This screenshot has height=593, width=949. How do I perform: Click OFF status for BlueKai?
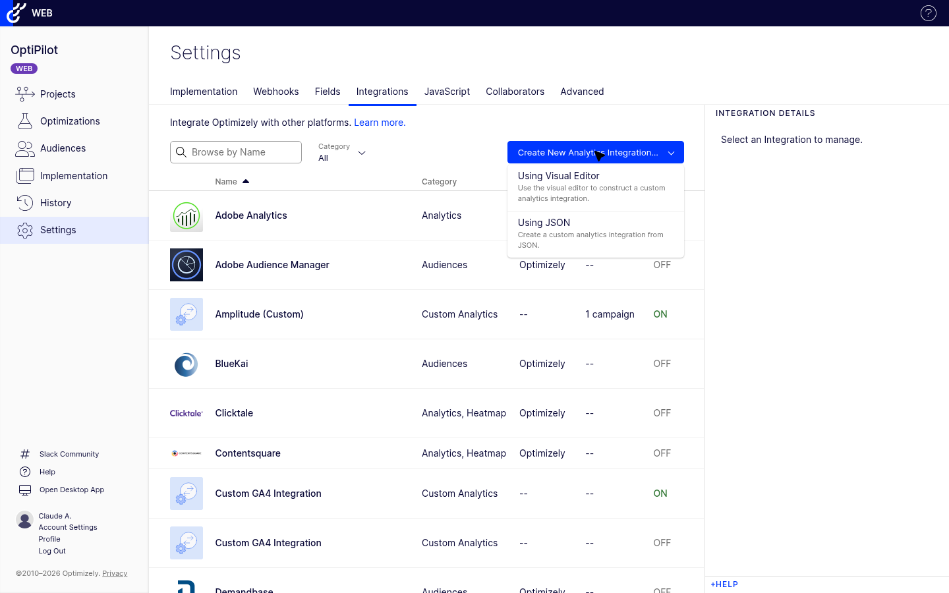coord(662,364)
